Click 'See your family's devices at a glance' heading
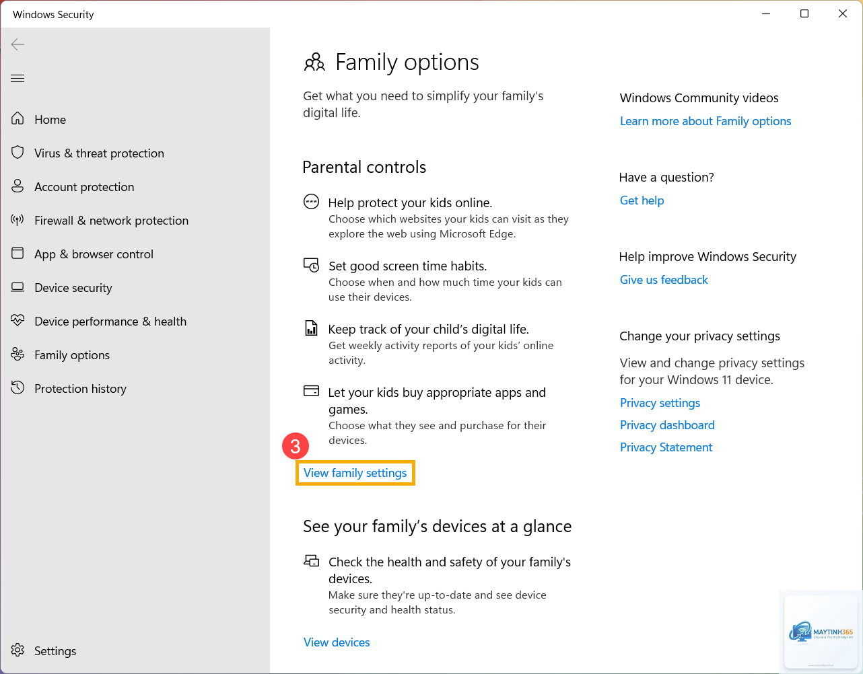This screenshot has height=674, width=863. pos(437,527)
